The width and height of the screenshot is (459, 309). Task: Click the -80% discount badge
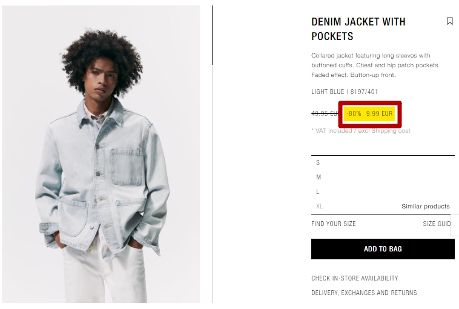[x=354, y=113]
